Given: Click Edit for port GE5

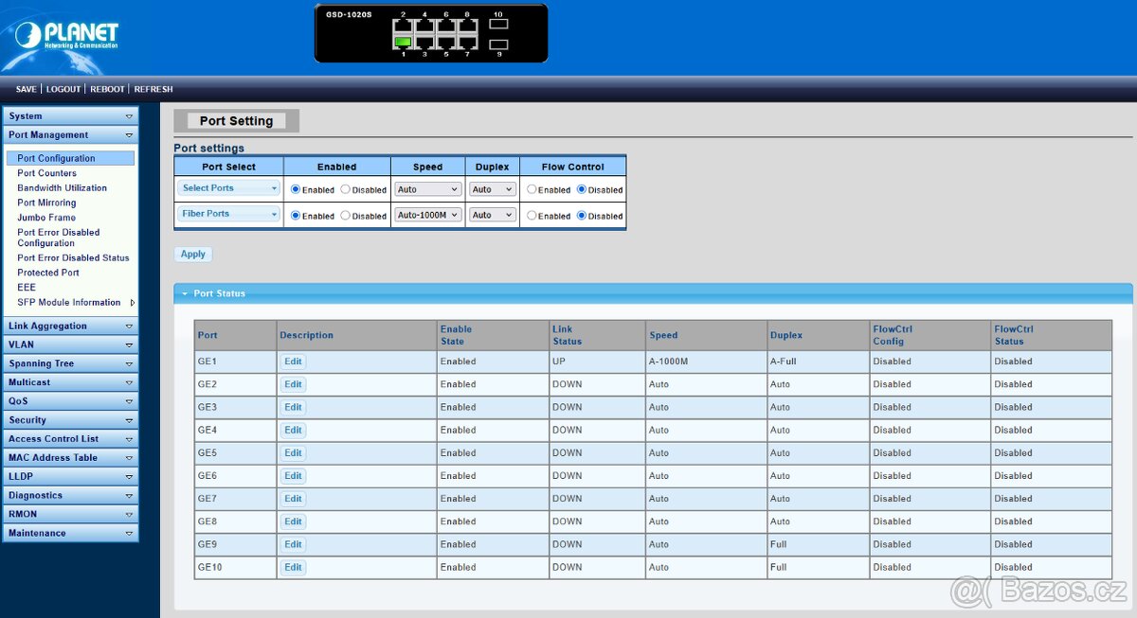Looking at the screenshot, I should [293, 452].
